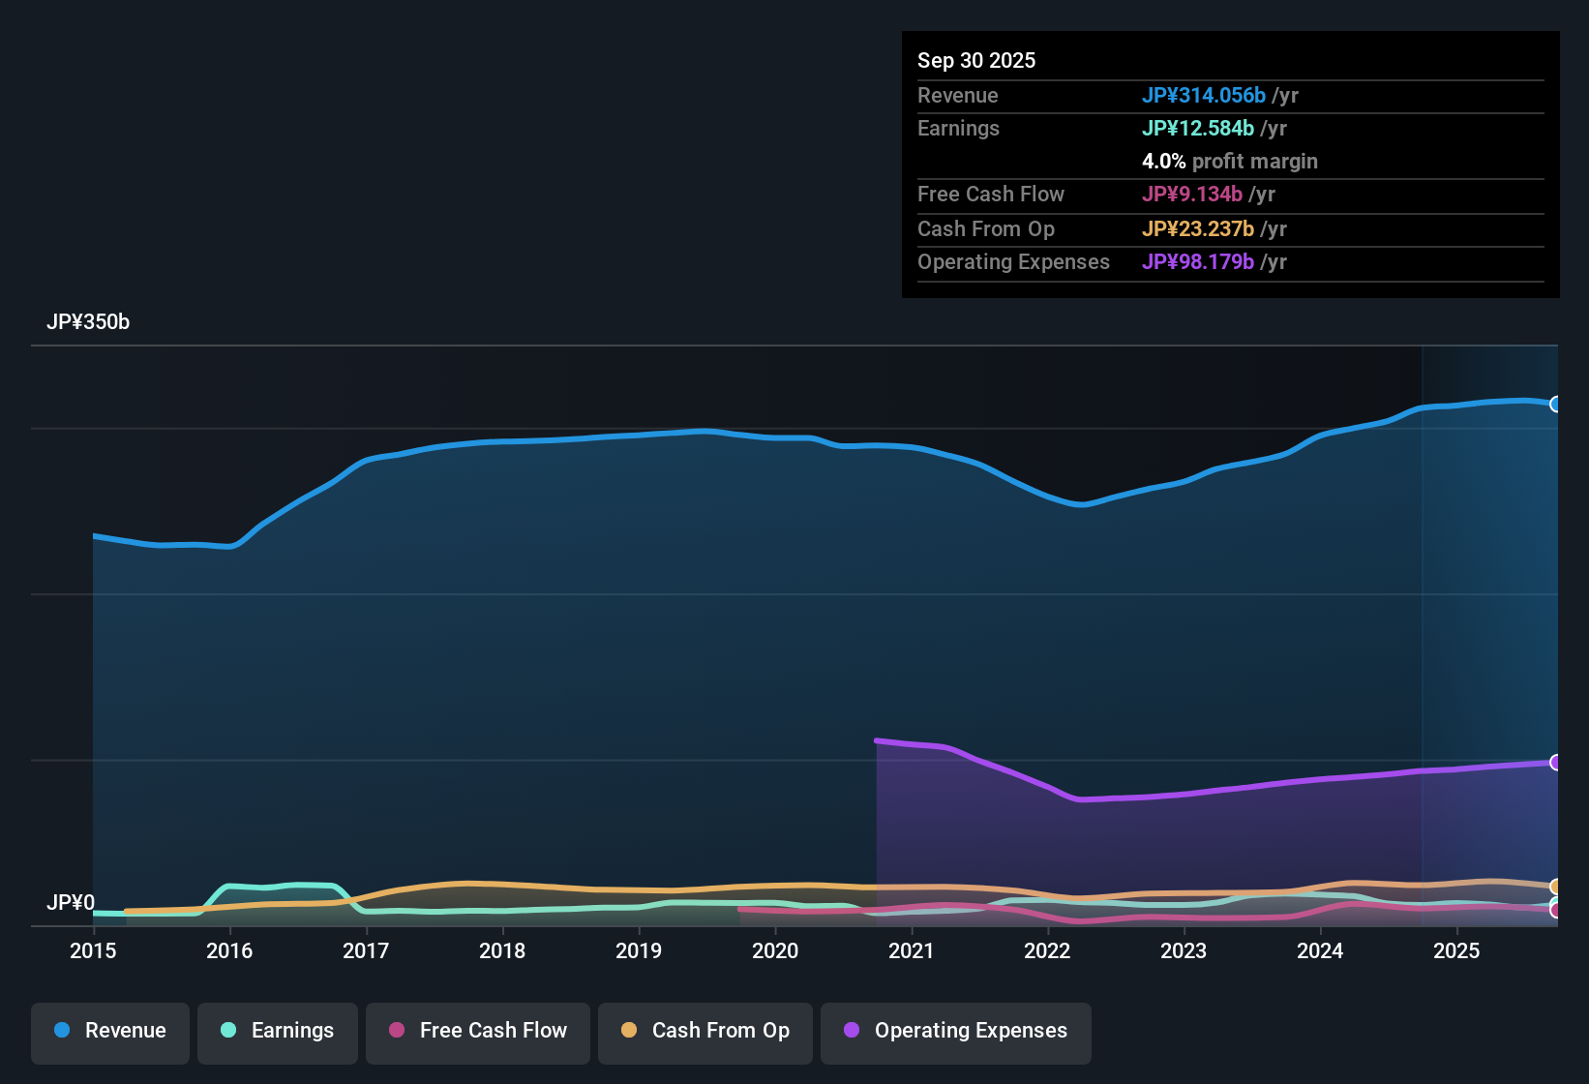Hide the Operating Expenses series

(955, 1031)
